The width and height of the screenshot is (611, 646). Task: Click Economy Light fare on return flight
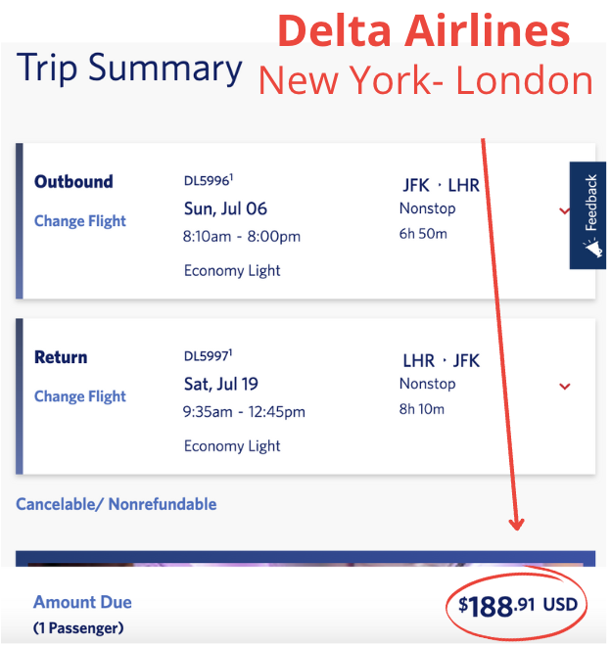pyautogui.click(x=232, y=446)
